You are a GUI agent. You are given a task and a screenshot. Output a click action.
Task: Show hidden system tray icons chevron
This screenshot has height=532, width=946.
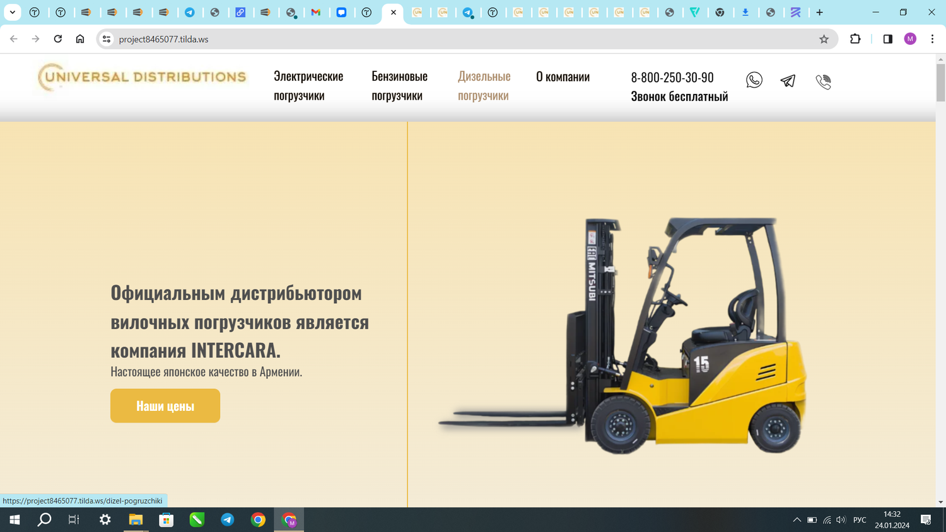[x=797, y=520]
